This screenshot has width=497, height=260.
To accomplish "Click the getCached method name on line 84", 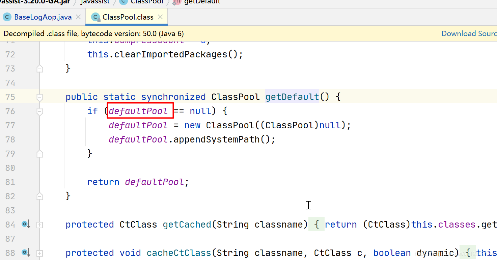I will tap(187, 225).
